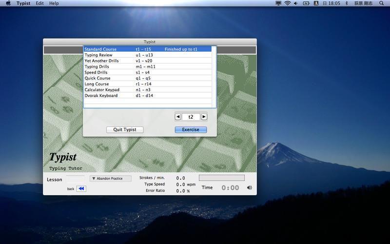Open the Edit menu
This screenshot has height=244, width=390.
[x=39, y=3]
